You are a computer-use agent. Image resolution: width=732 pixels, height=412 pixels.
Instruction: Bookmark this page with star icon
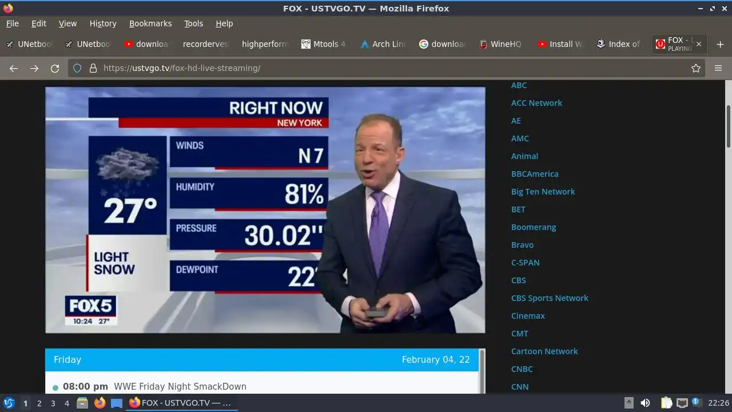(696, 68)
